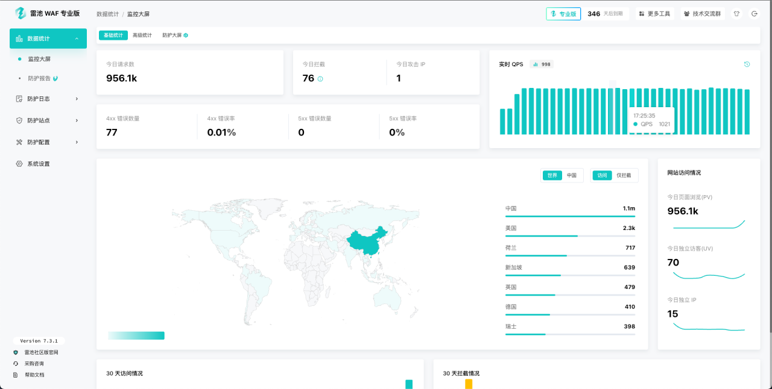772x389 pixels.
Task: Click the 雷池 WAF logo icon
Action: coord(21,13)
